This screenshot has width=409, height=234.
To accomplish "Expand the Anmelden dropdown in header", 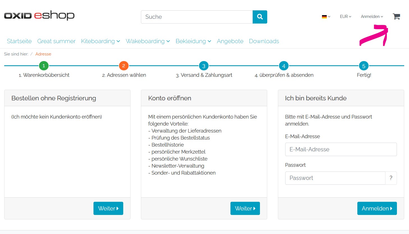I will (x=372, y=17).
